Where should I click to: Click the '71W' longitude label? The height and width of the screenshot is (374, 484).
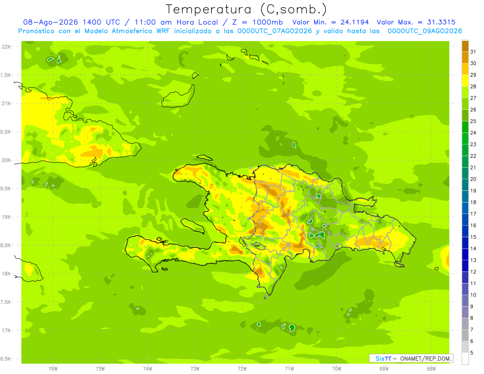click(x=289, y=368)
